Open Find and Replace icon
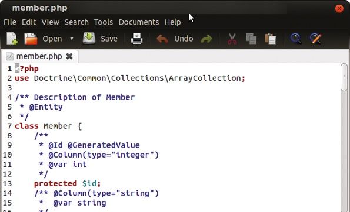 pos(316,39)
